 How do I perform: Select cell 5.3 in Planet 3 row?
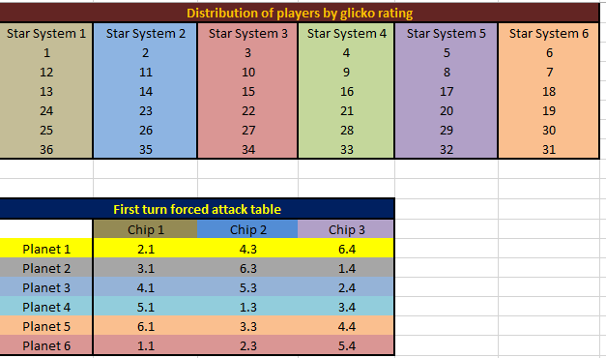point(247,287)
